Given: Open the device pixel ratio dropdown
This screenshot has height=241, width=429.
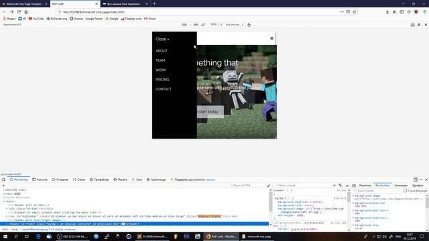Looking at the screenshot, I should point(216,25).
